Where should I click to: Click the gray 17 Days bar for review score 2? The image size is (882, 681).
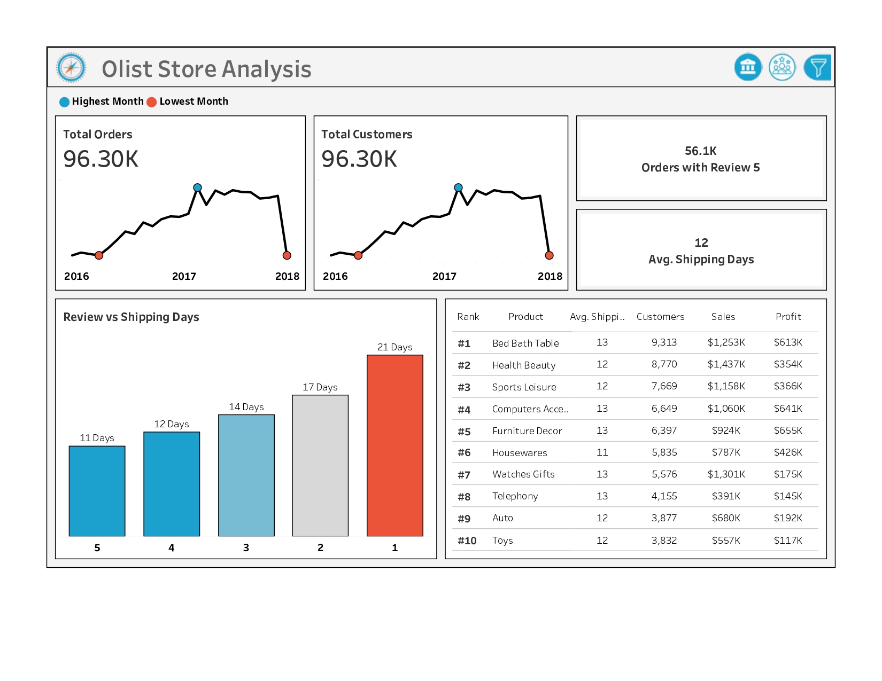pos(320,465)
